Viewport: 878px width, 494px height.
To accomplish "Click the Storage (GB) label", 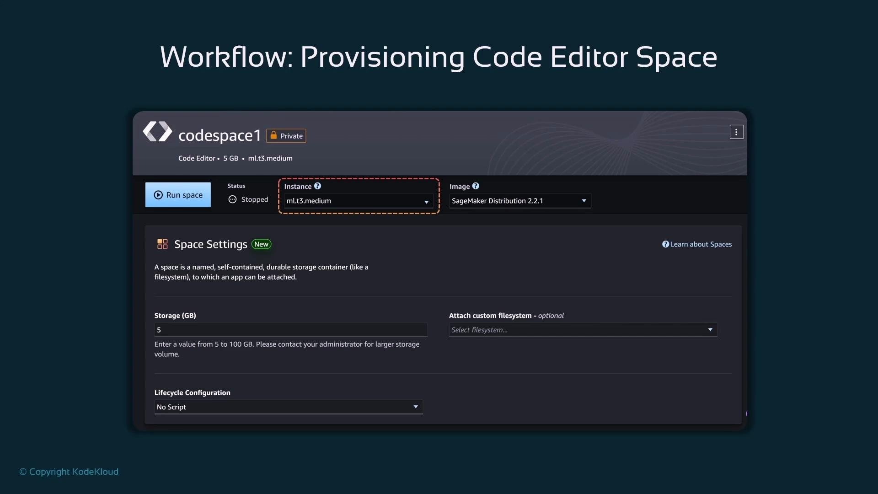I will pyautogui.click(x=175, y=316).
